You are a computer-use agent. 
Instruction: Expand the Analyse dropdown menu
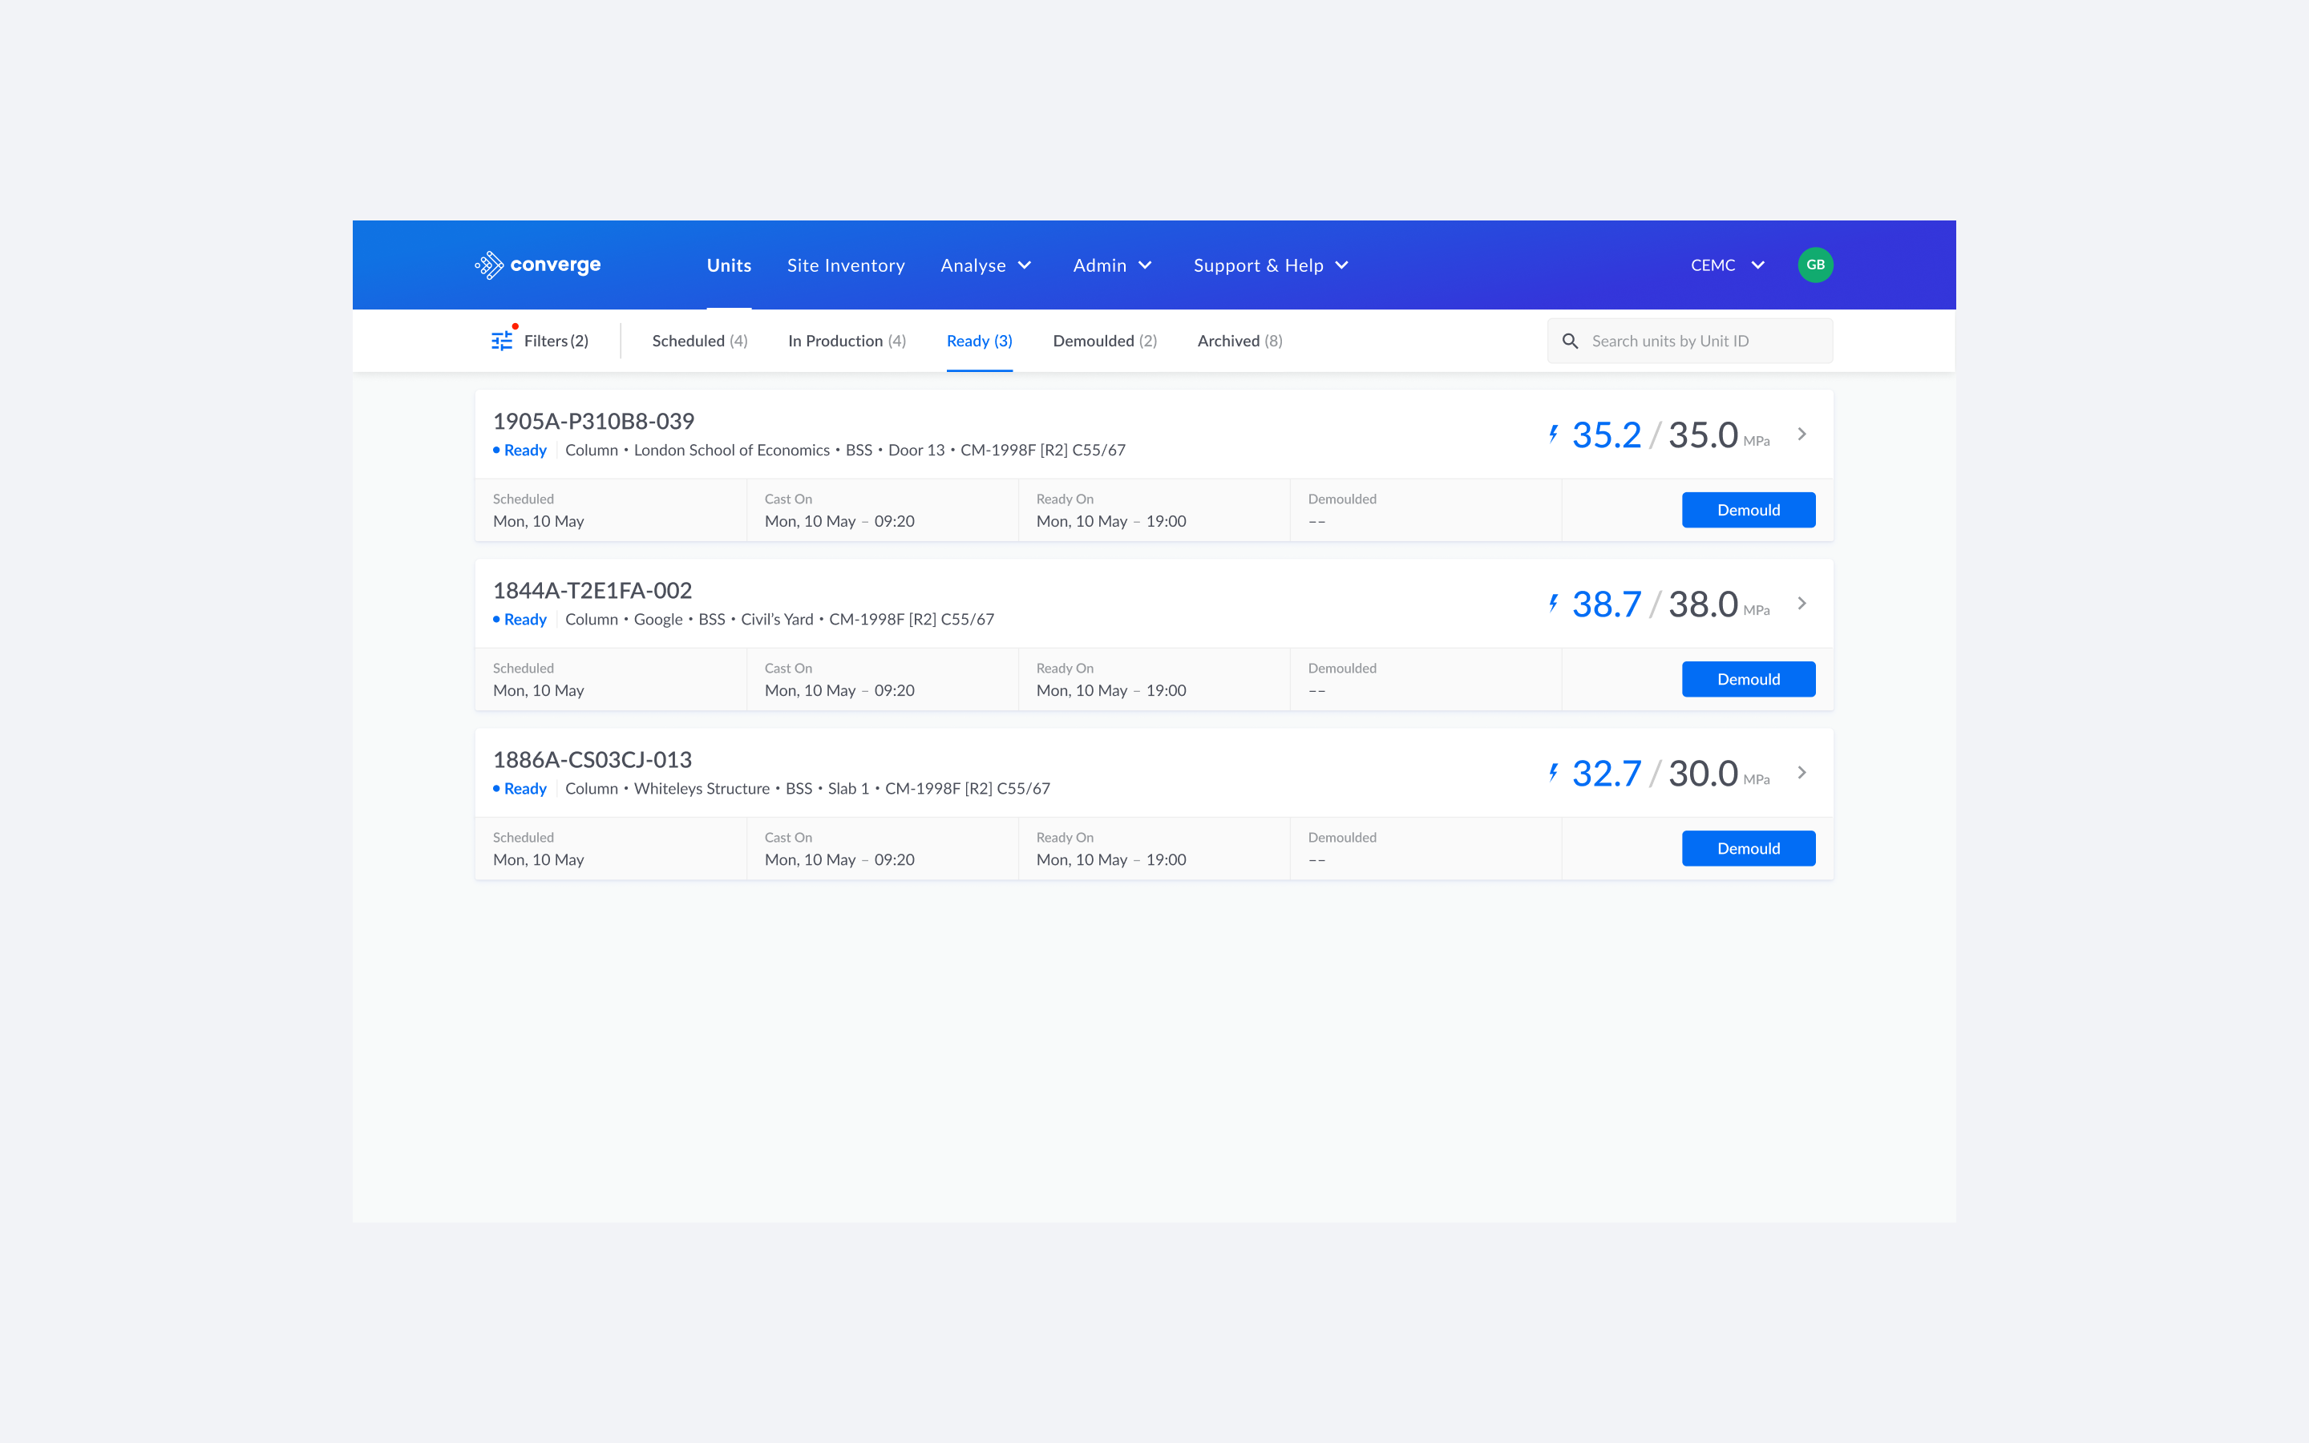985,265
